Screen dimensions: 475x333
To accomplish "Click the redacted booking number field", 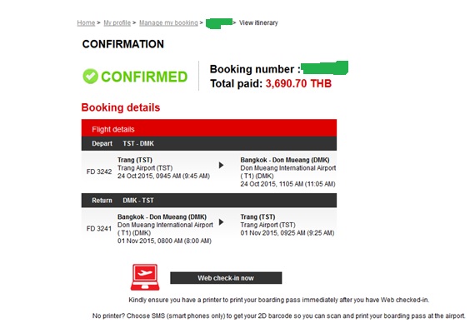I will 325,67.
